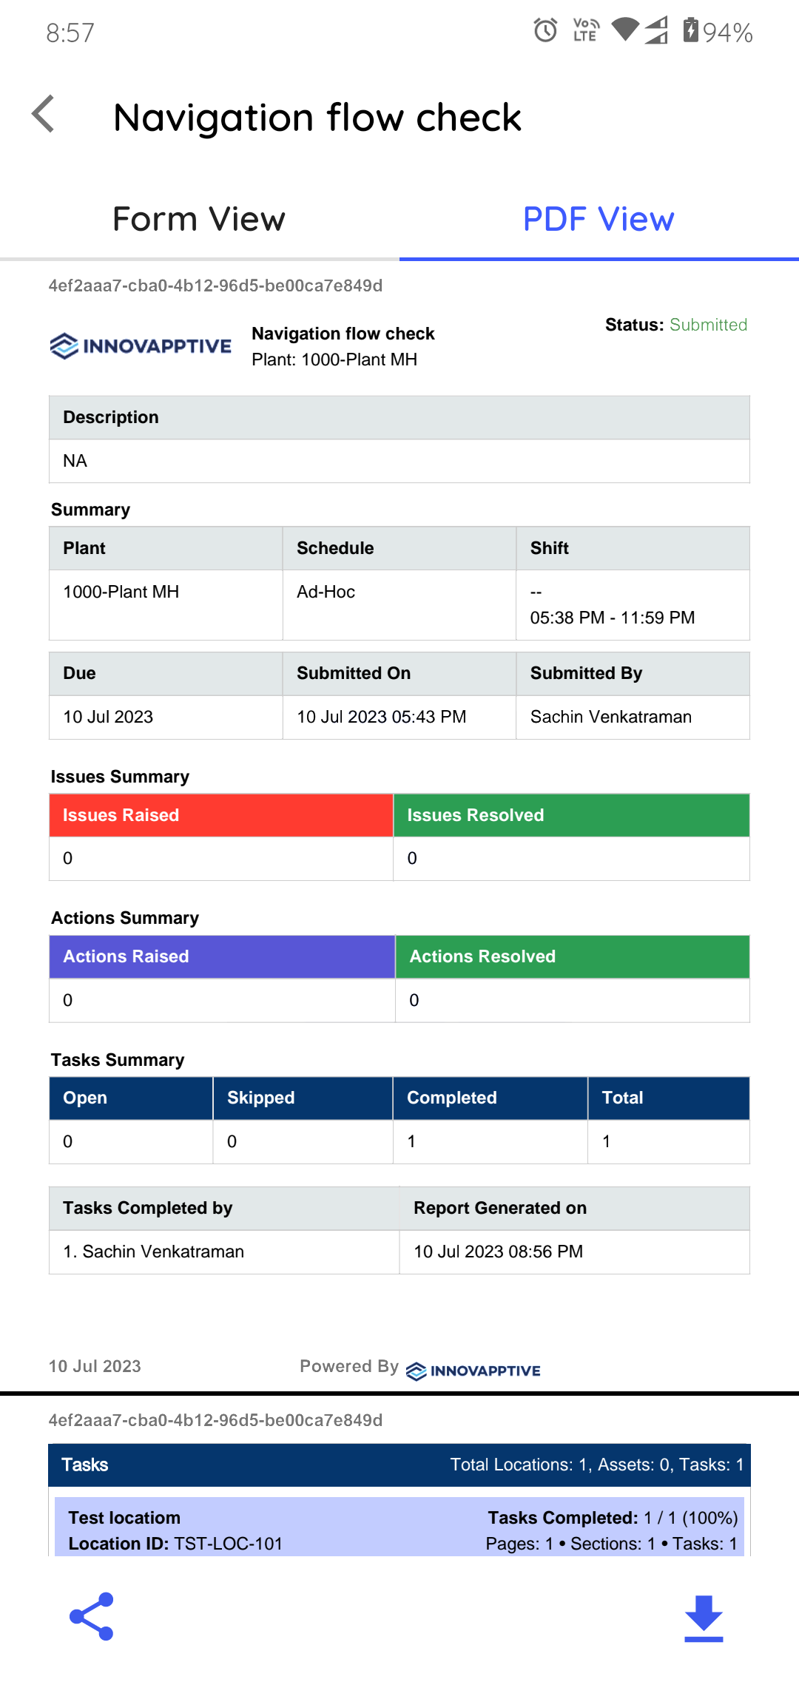This screenshot has width=799, height=1682.
Task: Tap the Sachin Venkatraman Submitted By cell
Action: coord(611,717)
